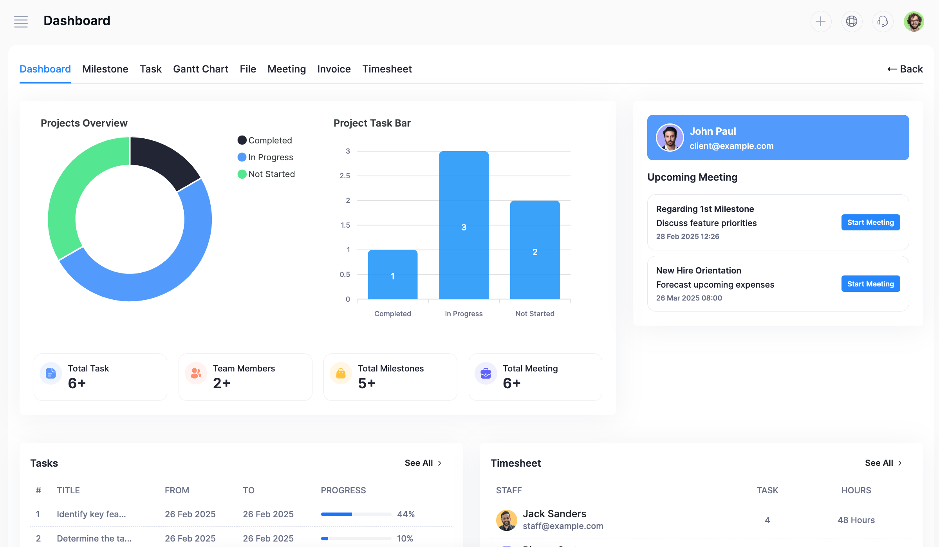This screenshot has width=939, height=547.
Task: Open the Invoice tab
Action: coord(334,69)
